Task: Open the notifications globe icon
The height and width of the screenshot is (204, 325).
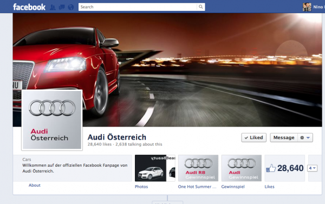Action: (x=70, y=8)
